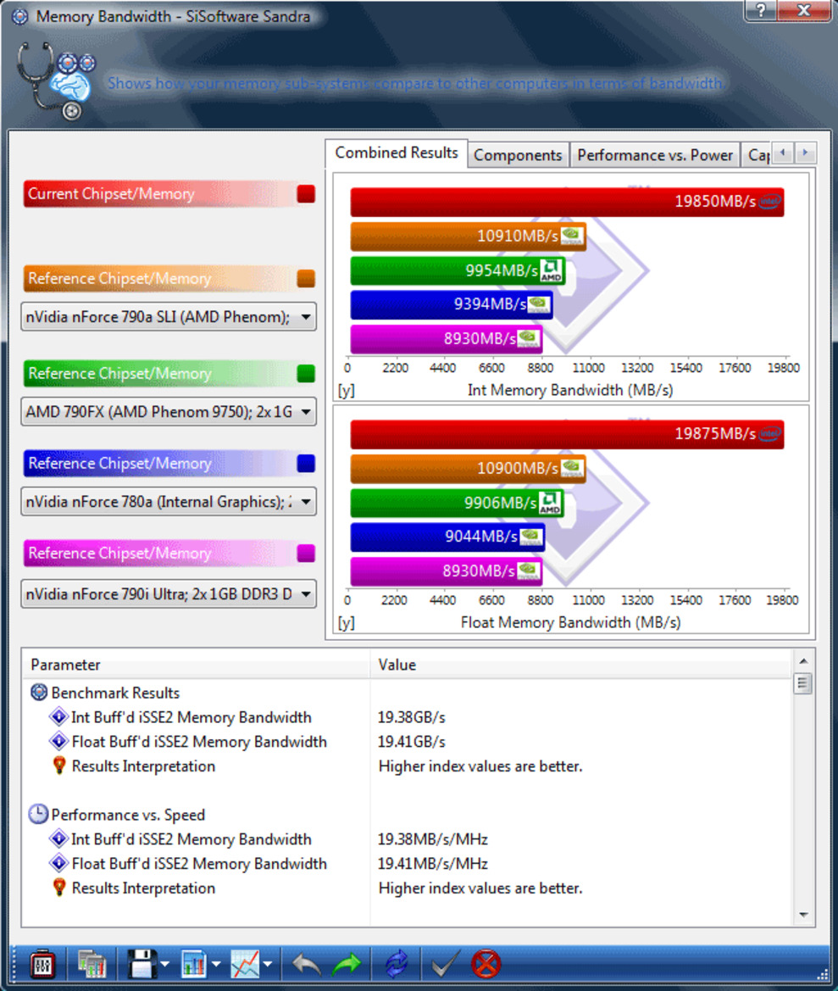The image size is (838, 991).
Task: Click the Intel logo on 19850MB/s bar
Action: [769, 202]
